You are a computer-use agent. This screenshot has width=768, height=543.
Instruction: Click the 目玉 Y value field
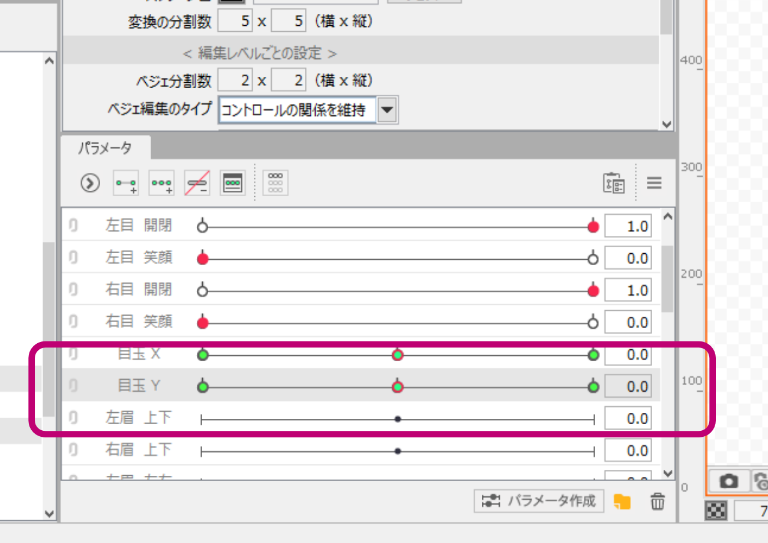click(628, 386)
